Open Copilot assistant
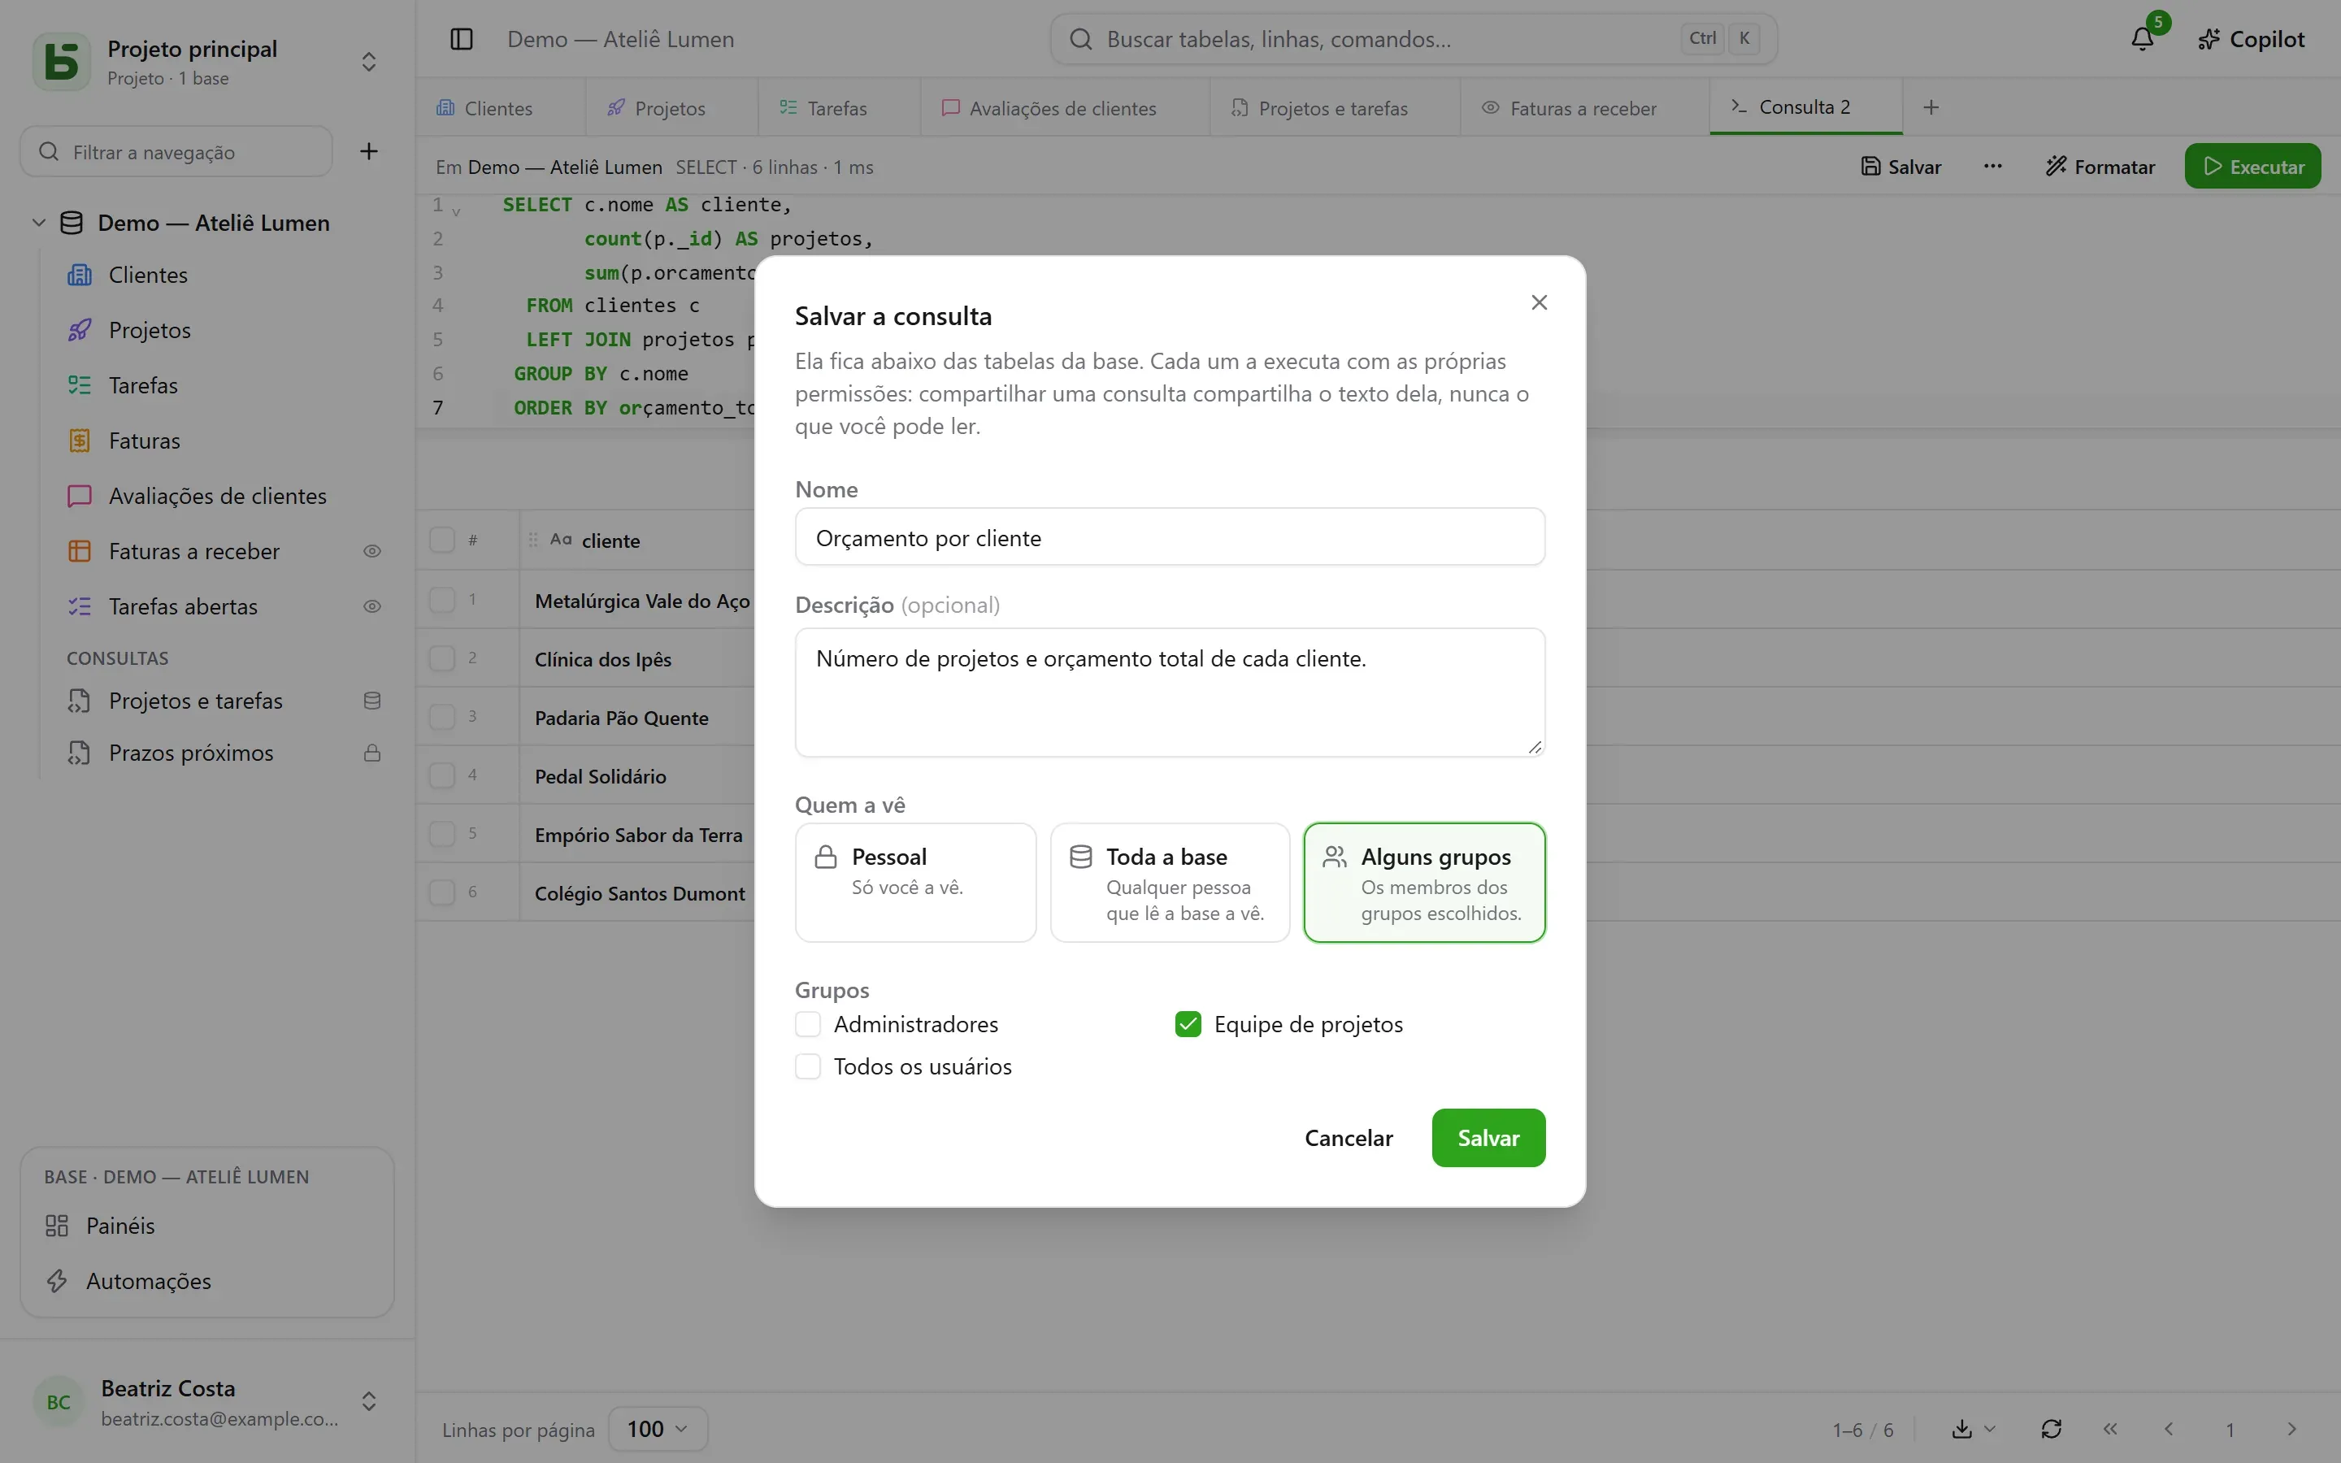This screenshot has height=1463, width=2341. [2251, 39]
